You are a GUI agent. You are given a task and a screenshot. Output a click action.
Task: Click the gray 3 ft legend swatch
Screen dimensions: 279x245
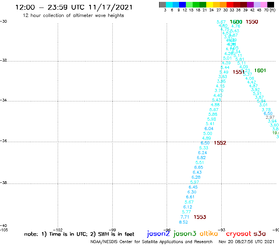[162, 5]
